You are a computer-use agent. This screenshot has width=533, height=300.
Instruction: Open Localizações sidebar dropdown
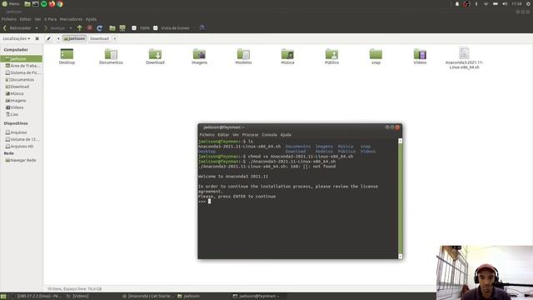pos(17,39)
